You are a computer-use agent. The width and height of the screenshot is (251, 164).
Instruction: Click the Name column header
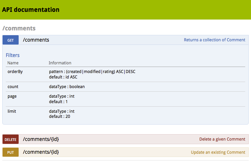click(13, 63)
